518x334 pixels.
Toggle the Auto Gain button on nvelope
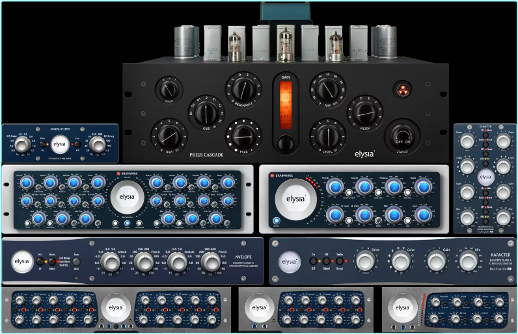76,262
